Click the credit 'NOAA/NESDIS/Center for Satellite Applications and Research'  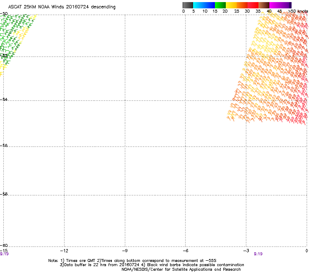point(181,269)
